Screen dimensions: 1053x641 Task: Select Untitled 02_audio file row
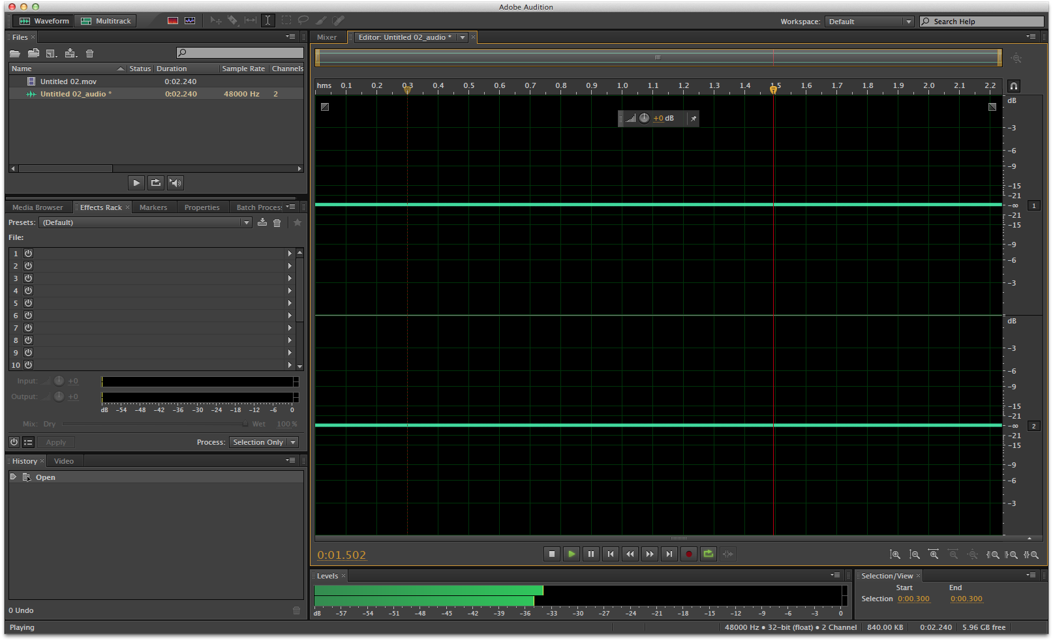coord(156,94)
